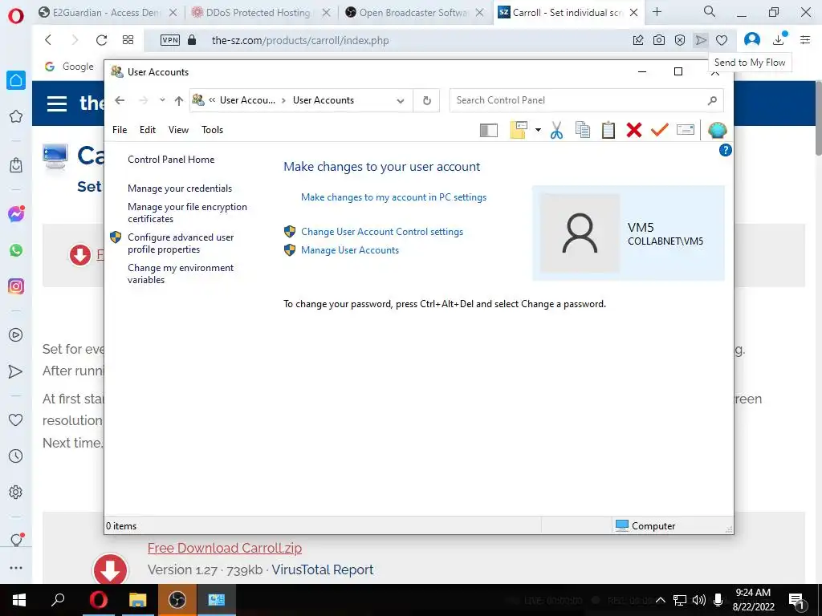822x616 pixels.
Task: Click Free Download Carroll.zip link
Action: click(225, 548)
